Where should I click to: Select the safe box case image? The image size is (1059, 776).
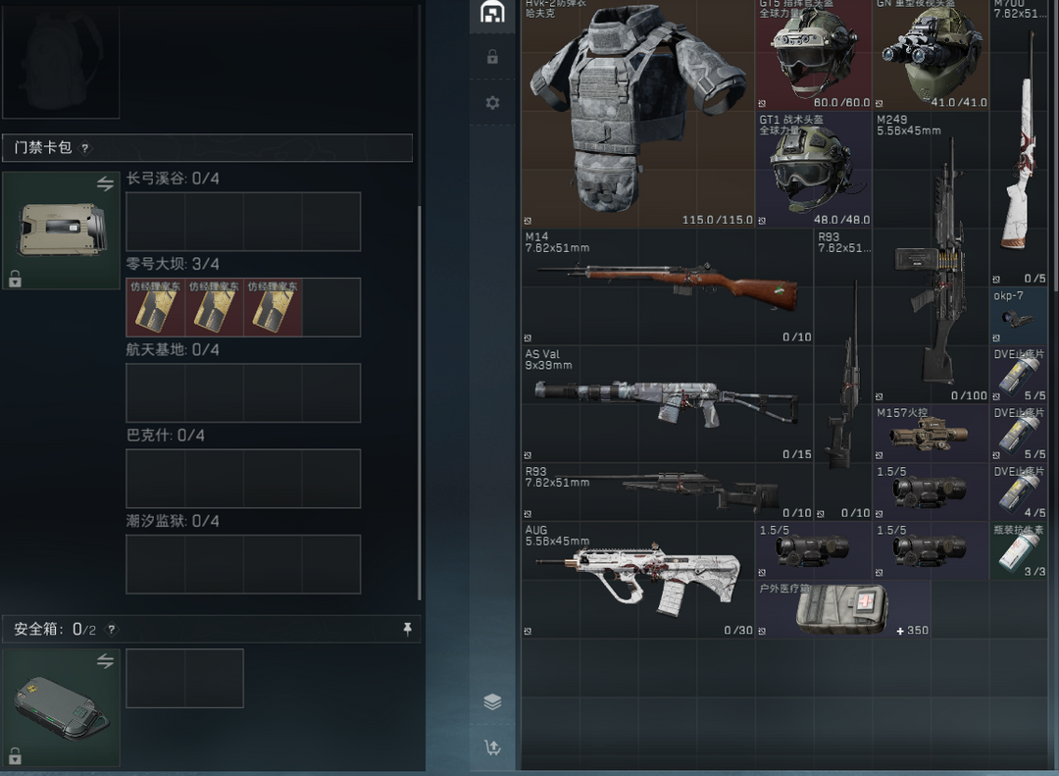pyautogui.click(x=62, y=707)
